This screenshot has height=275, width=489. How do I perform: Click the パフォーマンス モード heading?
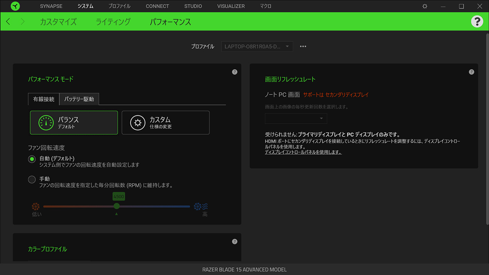tap(51, 79)
